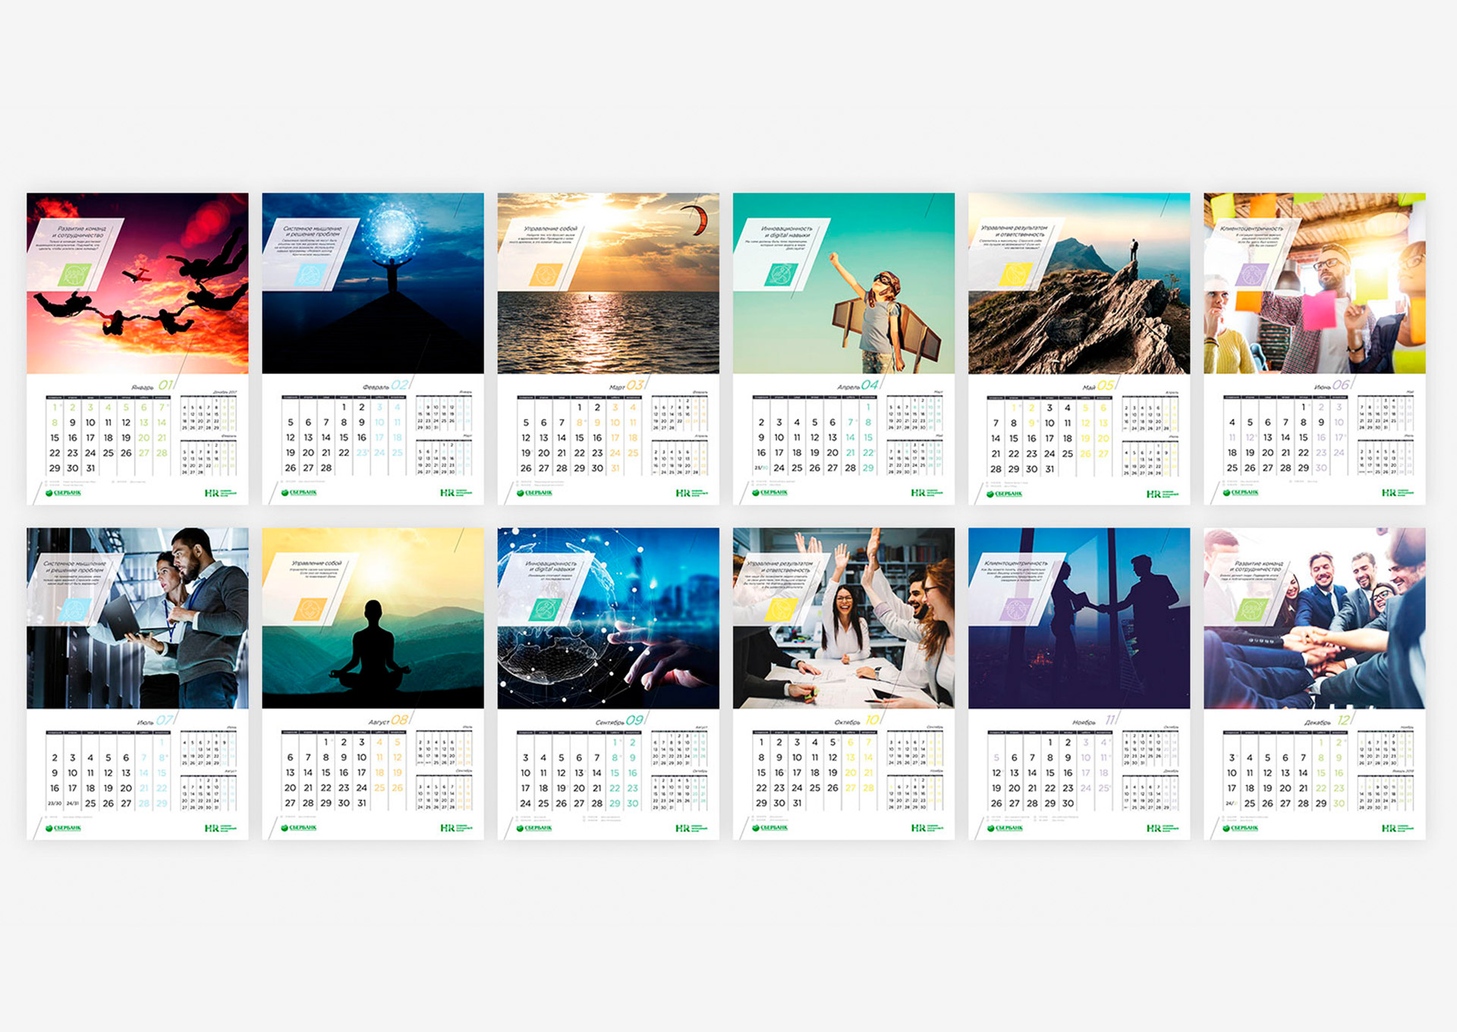Viewport: 1457px width, 1032px height.
Task: Click day 28 in the February grid
Action: [326, 468]
